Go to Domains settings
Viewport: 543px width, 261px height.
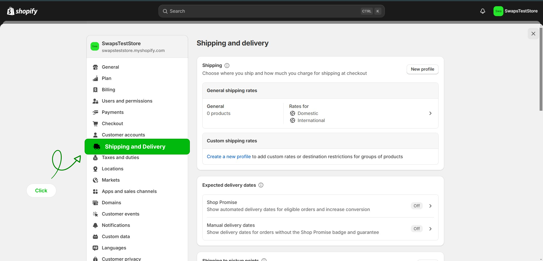point(137,203)
